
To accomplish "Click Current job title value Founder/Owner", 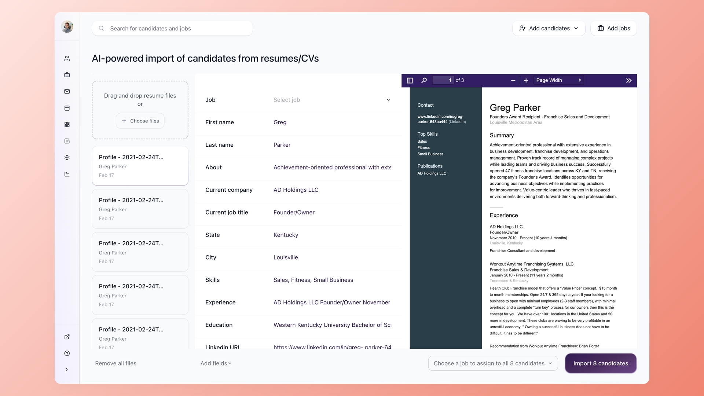I will pos(294,212).
